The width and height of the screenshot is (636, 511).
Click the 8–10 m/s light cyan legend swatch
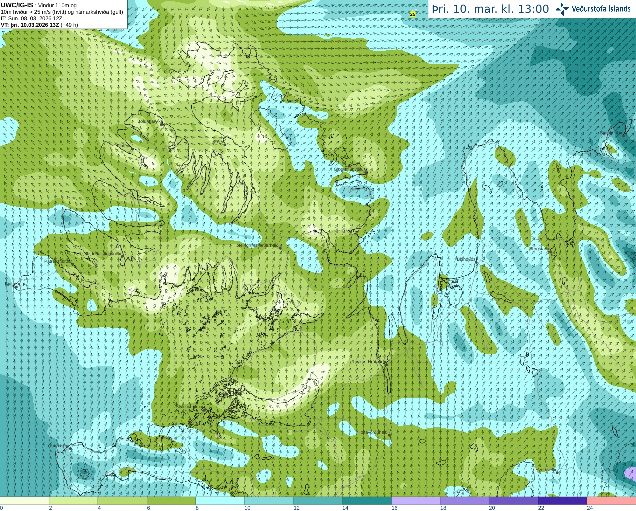[x=220, y=501]
